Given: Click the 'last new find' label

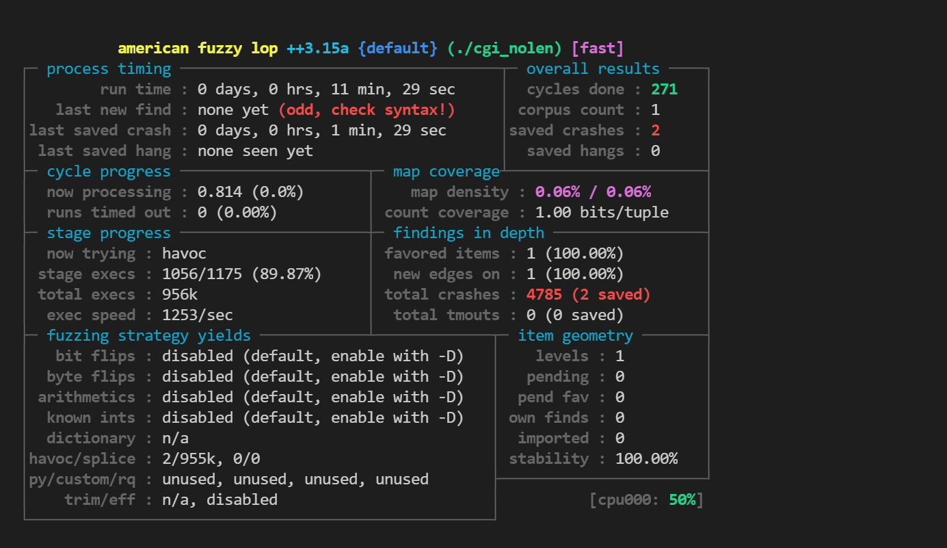Looking at the screenshot, I should pos(113,110).
